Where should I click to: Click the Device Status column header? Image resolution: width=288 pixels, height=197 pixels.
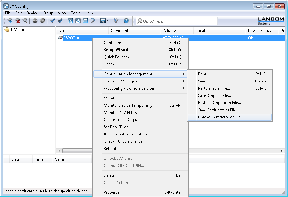tap(260, 31)
